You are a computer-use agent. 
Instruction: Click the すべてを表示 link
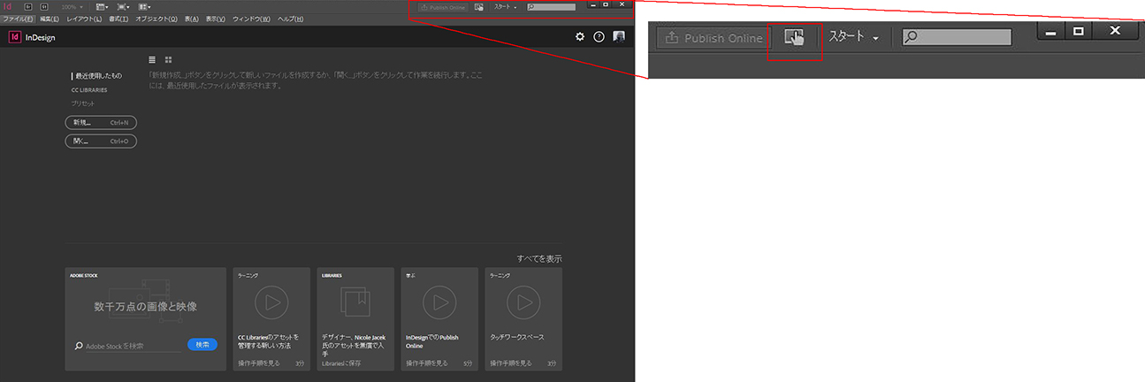pos(539,259)
